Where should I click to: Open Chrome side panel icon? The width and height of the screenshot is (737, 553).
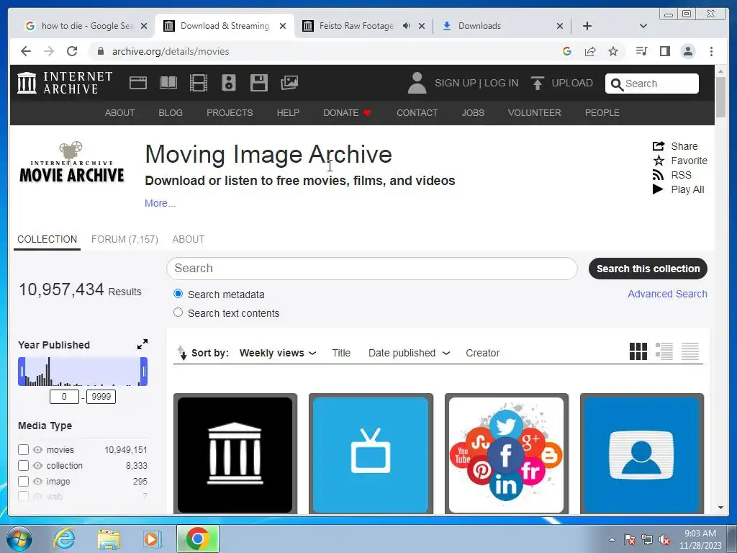[x=664, y=51]
